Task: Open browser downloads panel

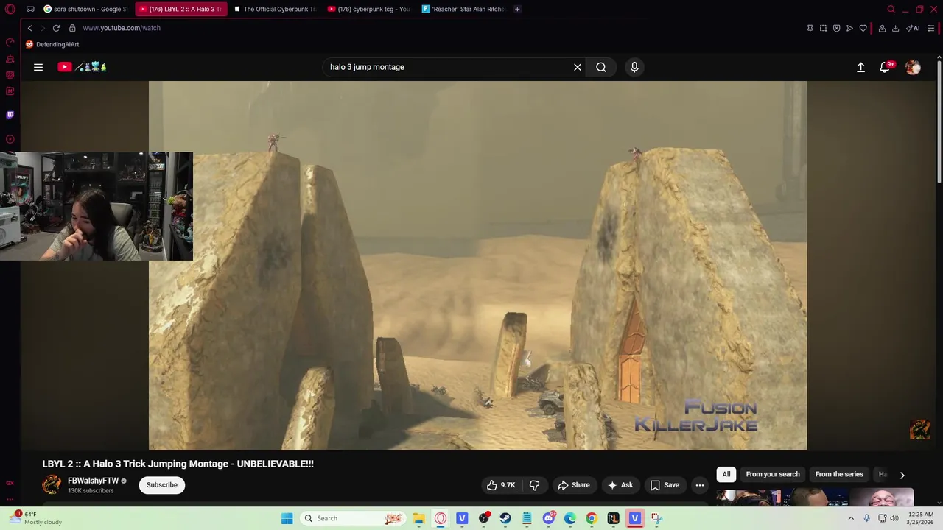Action: [x=895, y=28]
